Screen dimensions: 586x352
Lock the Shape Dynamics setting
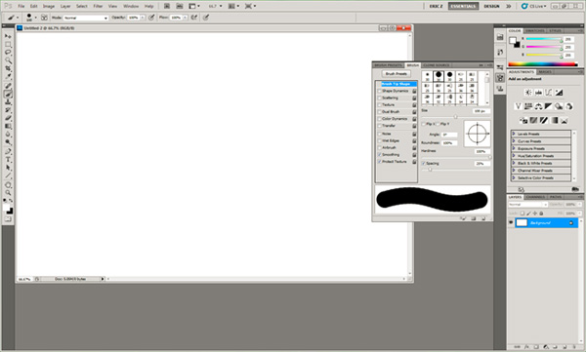pyautogui.click(x=414, y=91)
